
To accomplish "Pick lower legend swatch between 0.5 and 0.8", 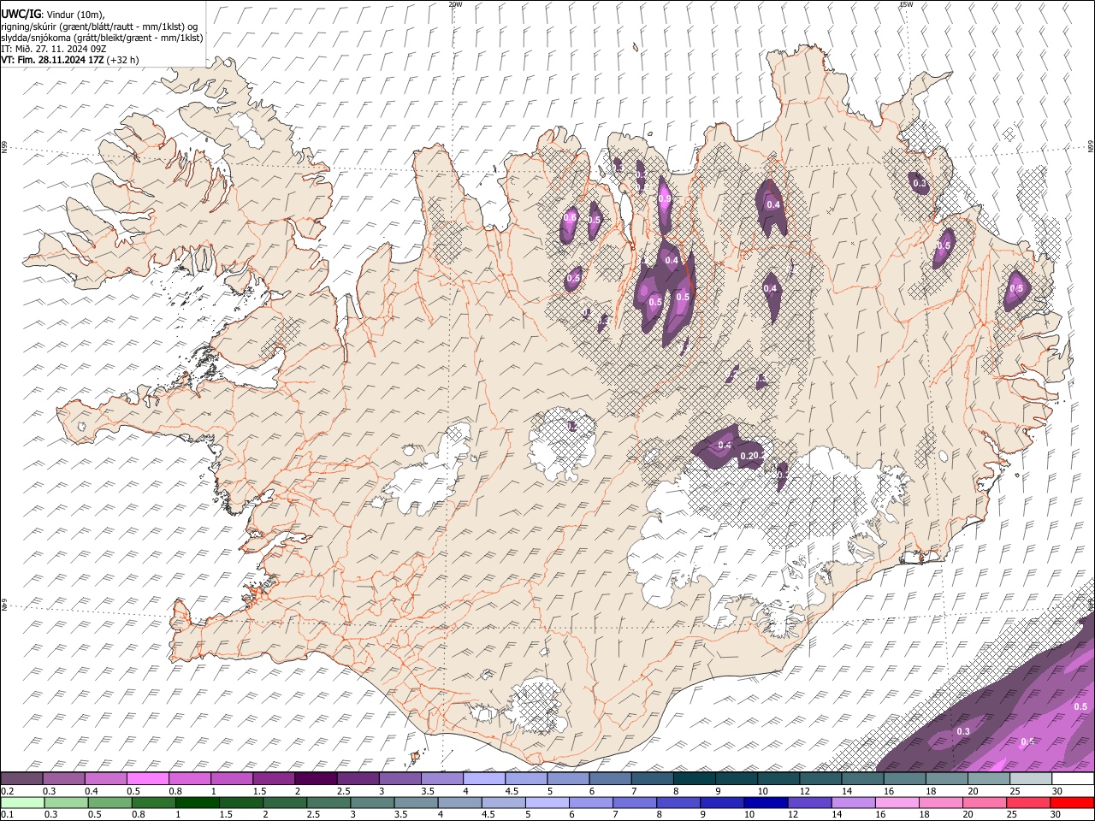I will point(109,802).
